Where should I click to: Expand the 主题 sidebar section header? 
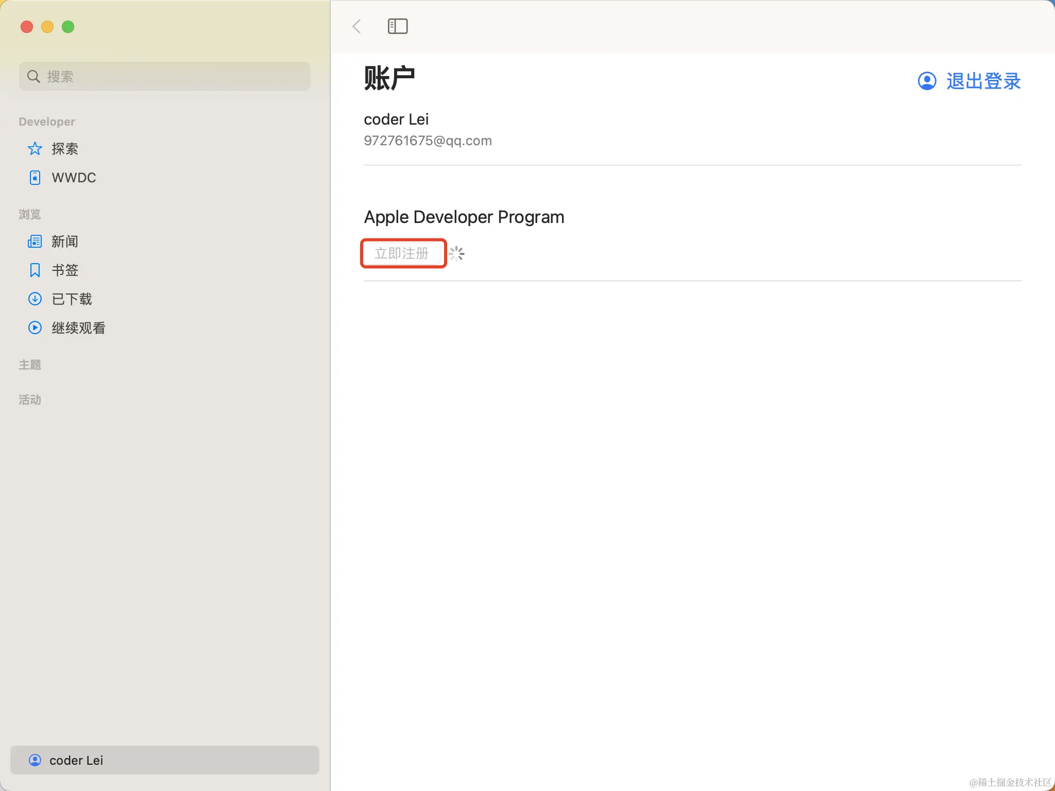pos(30,365)
